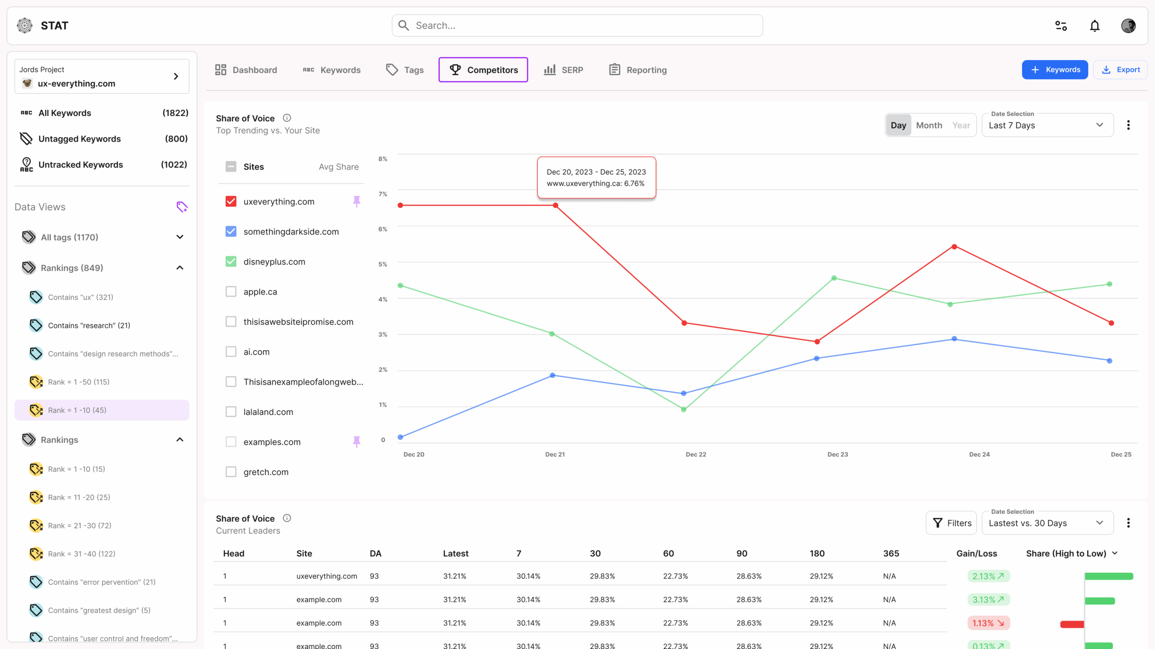1155x649 pixels.
Task: Click the Dec 21 red data point
Action: (555, 206)
